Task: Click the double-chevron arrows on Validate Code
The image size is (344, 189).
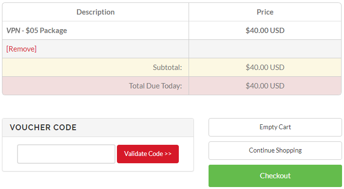Action: coord(168,154)
